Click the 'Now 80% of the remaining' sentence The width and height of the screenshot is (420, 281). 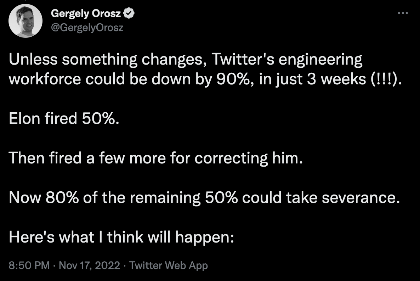(x=204, y=198)
